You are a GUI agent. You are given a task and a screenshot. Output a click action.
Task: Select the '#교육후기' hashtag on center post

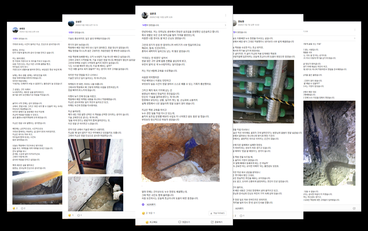151,205
